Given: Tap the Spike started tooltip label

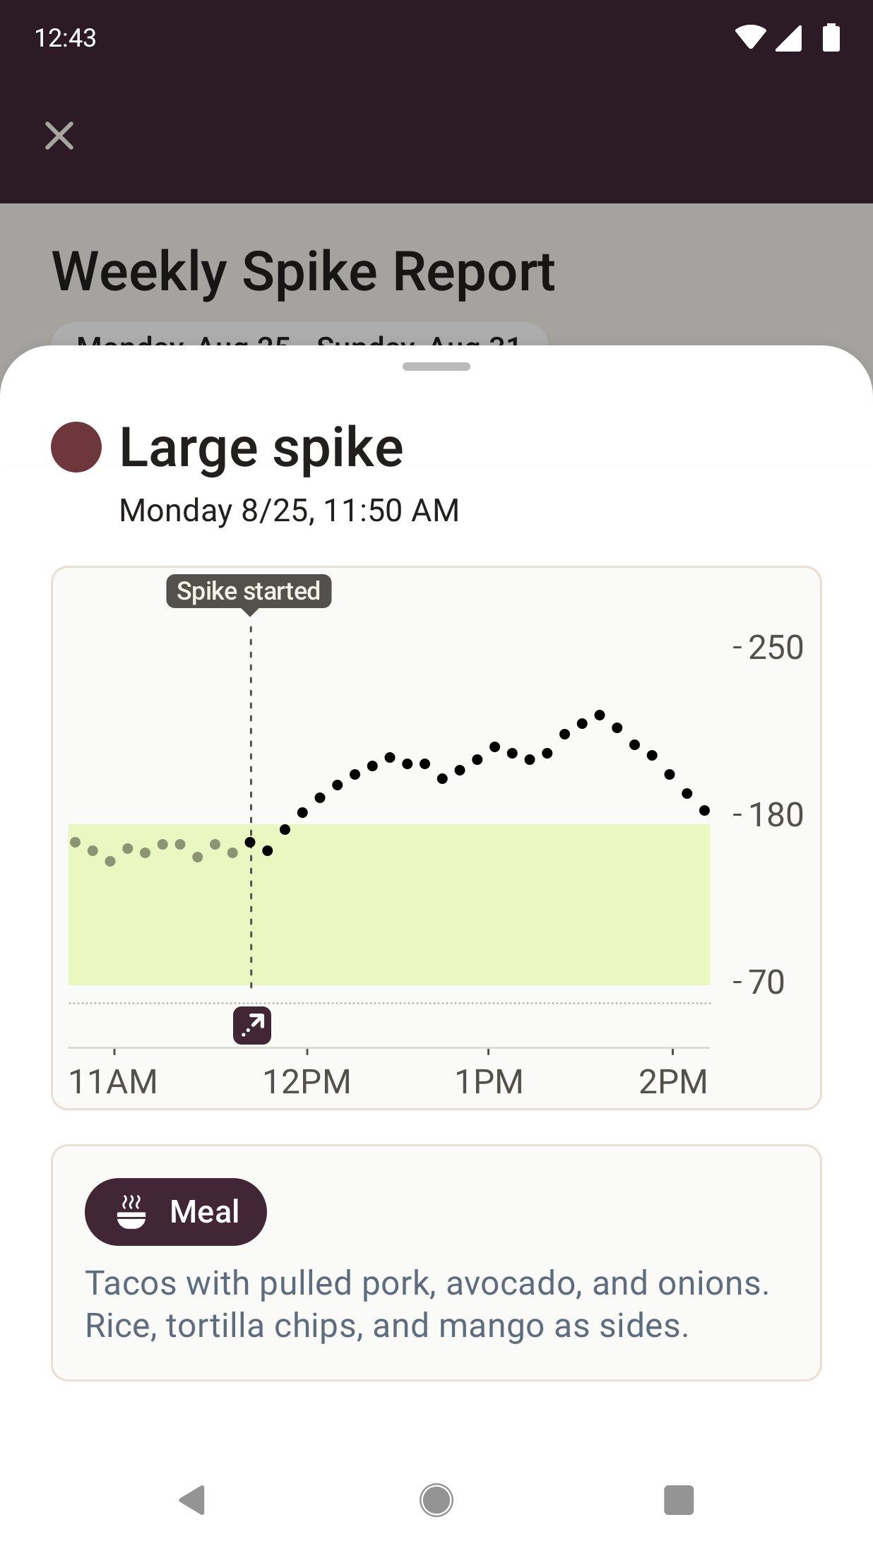Looking at the screenshot, I should [249, 591].
